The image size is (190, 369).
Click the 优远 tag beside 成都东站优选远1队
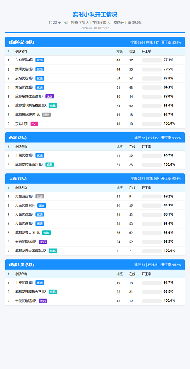coord(50,97)
